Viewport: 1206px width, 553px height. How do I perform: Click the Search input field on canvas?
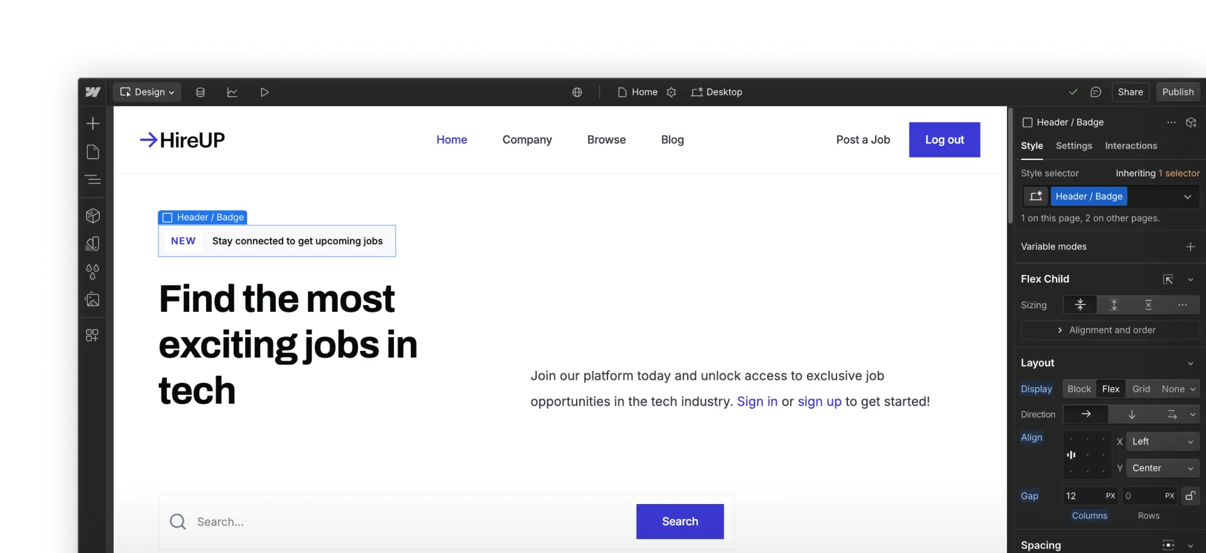(408, 522)
